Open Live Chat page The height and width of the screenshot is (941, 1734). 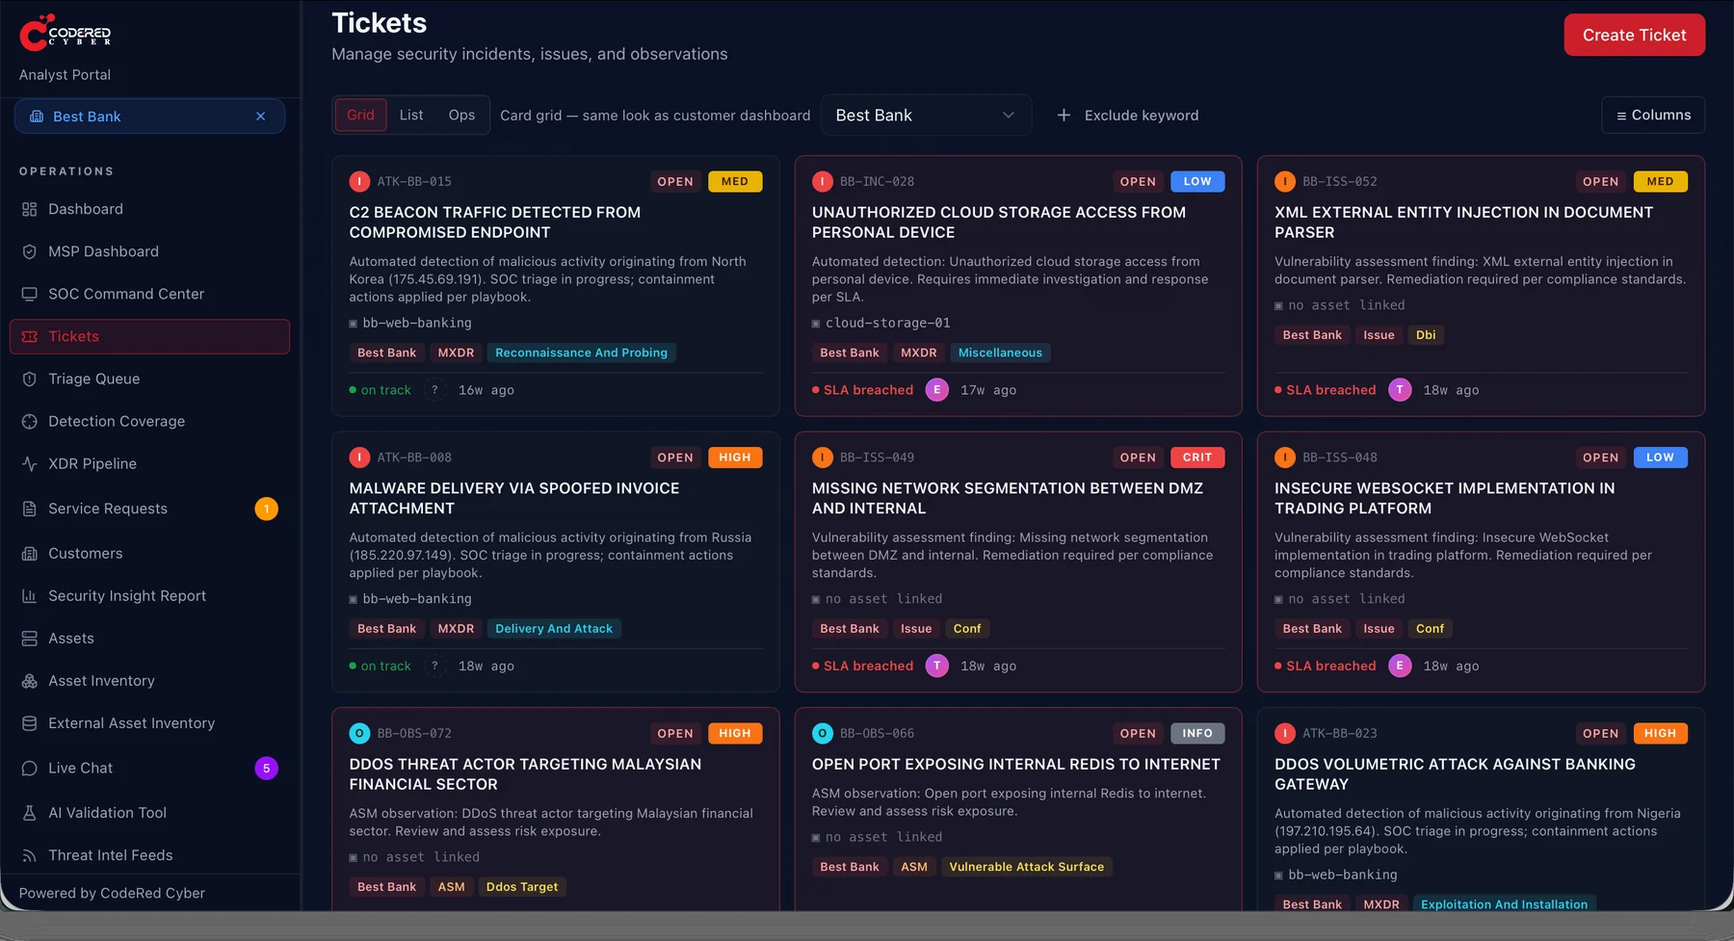pos(149,769)
